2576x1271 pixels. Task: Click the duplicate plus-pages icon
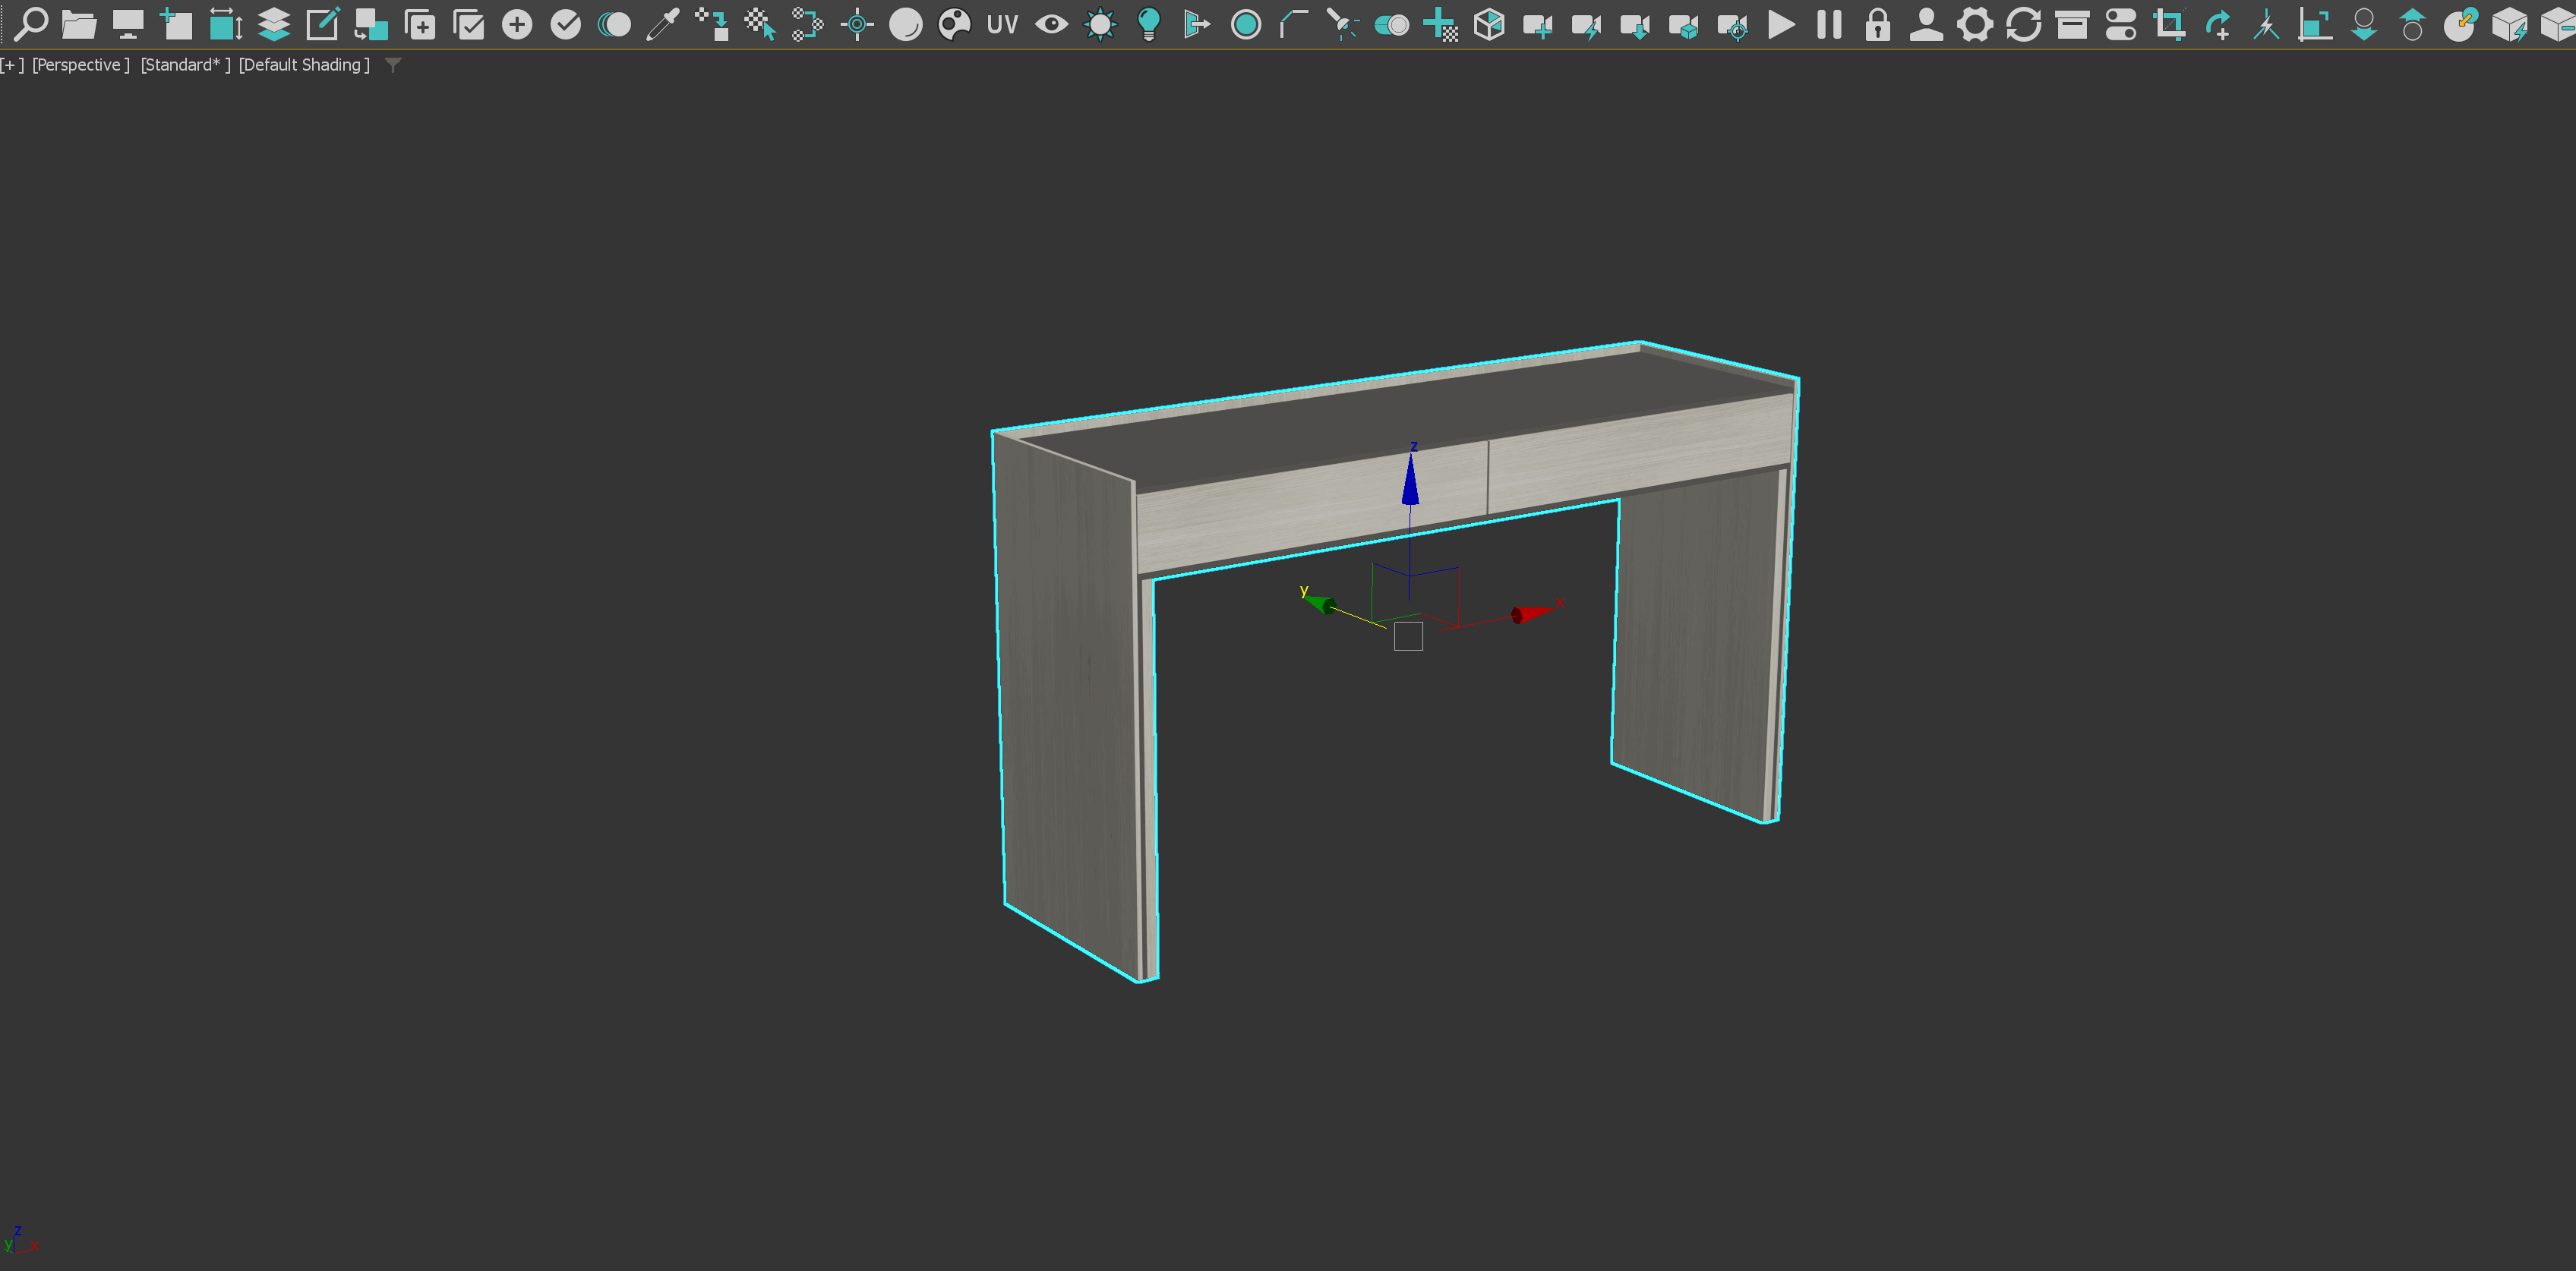[x=419, y=24]
